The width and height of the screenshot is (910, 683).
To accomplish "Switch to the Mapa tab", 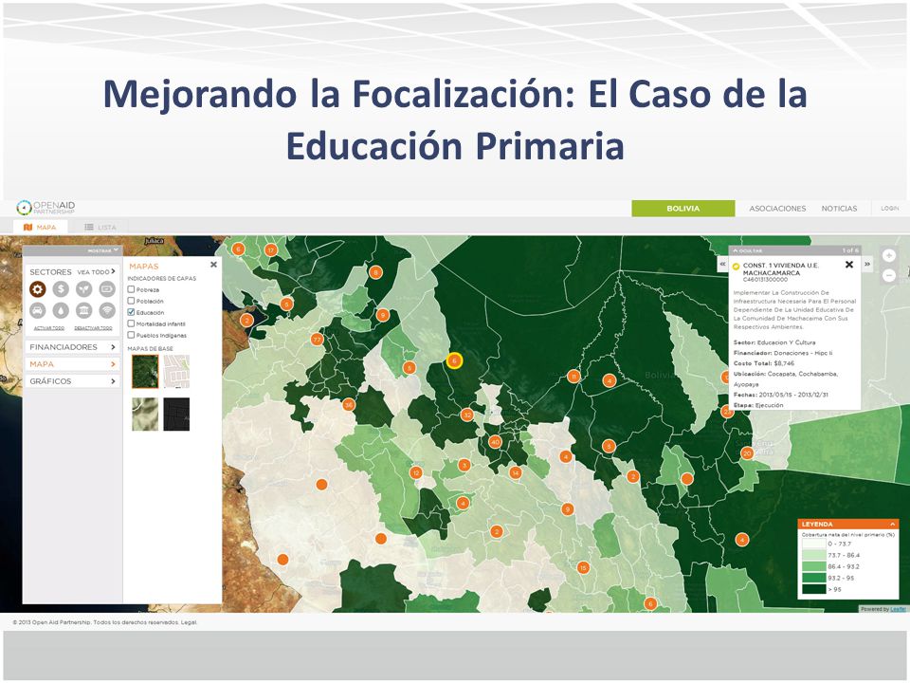I will 40,227.
